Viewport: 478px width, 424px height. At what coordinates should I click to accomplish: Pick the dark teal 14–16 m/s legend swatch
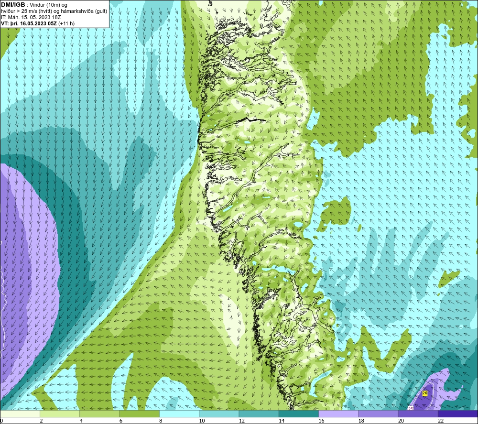299,413
